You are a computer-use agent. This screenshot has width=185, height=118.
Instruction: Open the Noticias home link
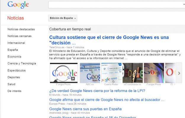16,18
